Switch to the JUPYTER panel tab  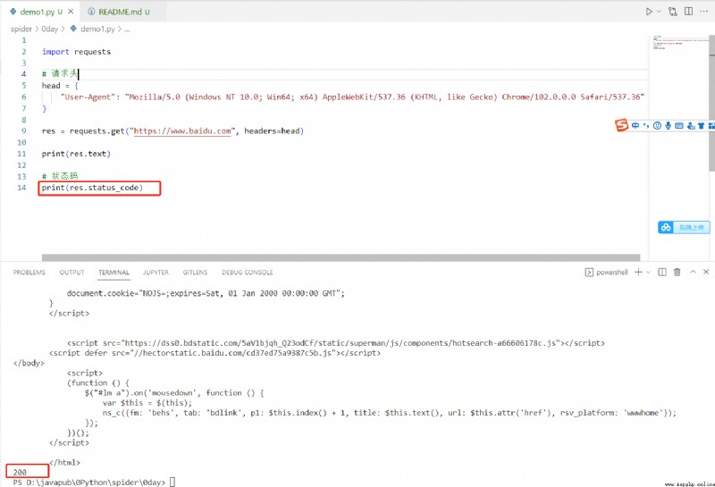tap(156, 273)
